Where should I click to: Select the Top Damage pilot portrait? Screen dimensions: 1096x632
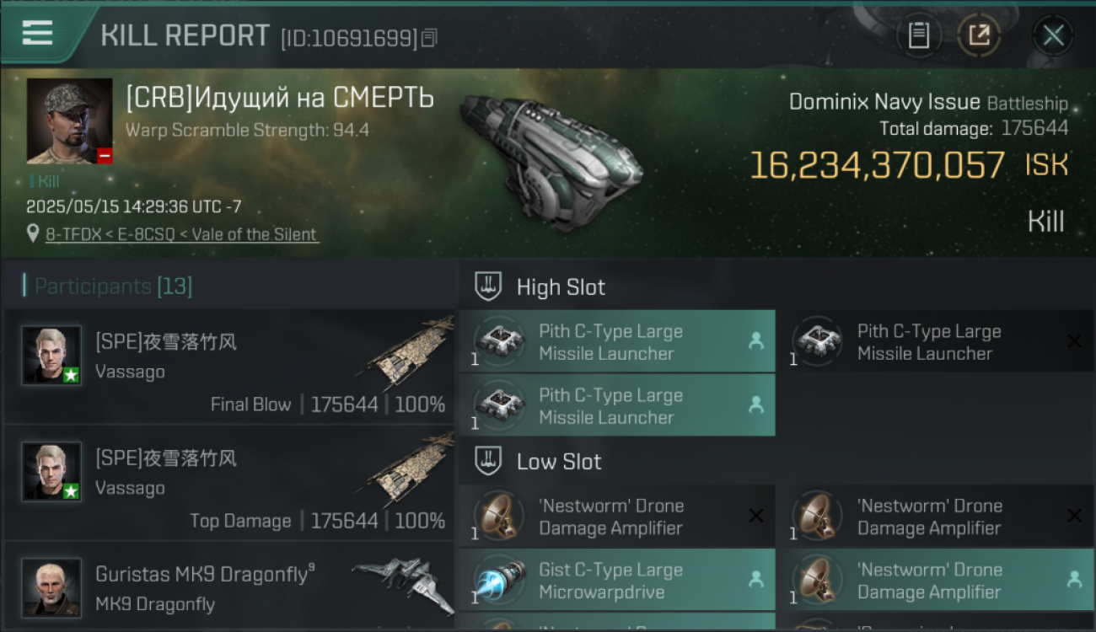point(51,471)
